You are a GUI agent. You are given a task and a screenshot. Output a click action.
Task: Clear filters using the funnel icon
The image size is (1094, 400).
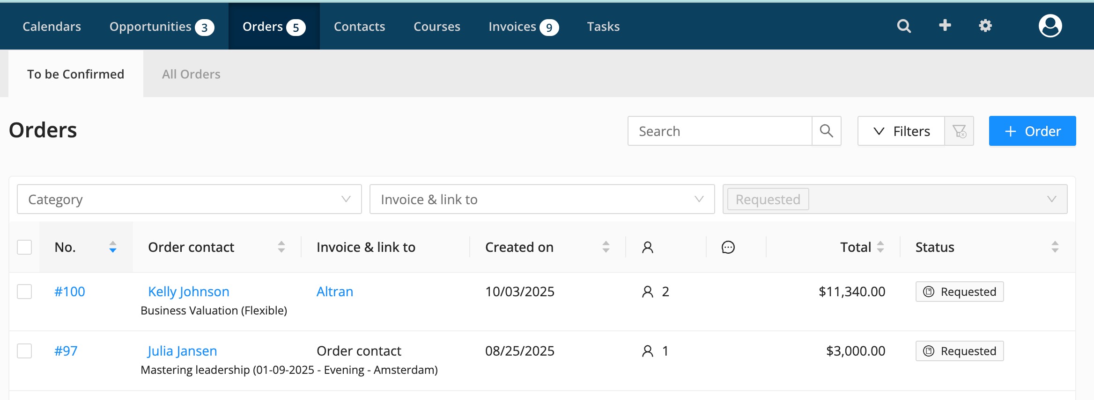click(x=959, y=131)
